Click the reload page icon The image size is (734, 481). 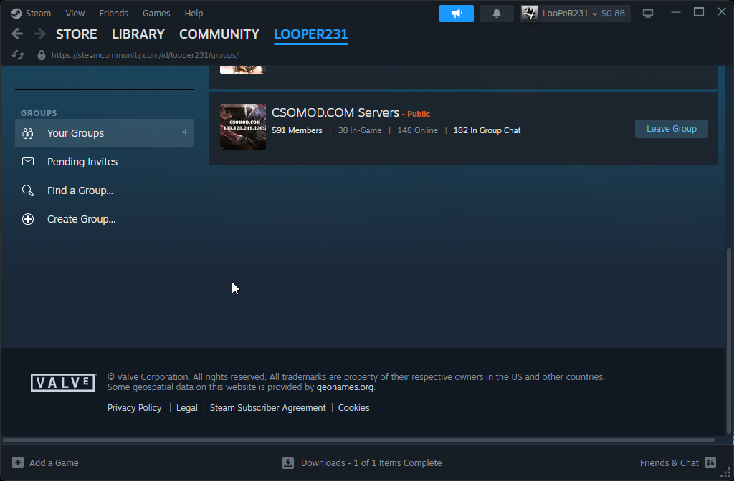18,55
